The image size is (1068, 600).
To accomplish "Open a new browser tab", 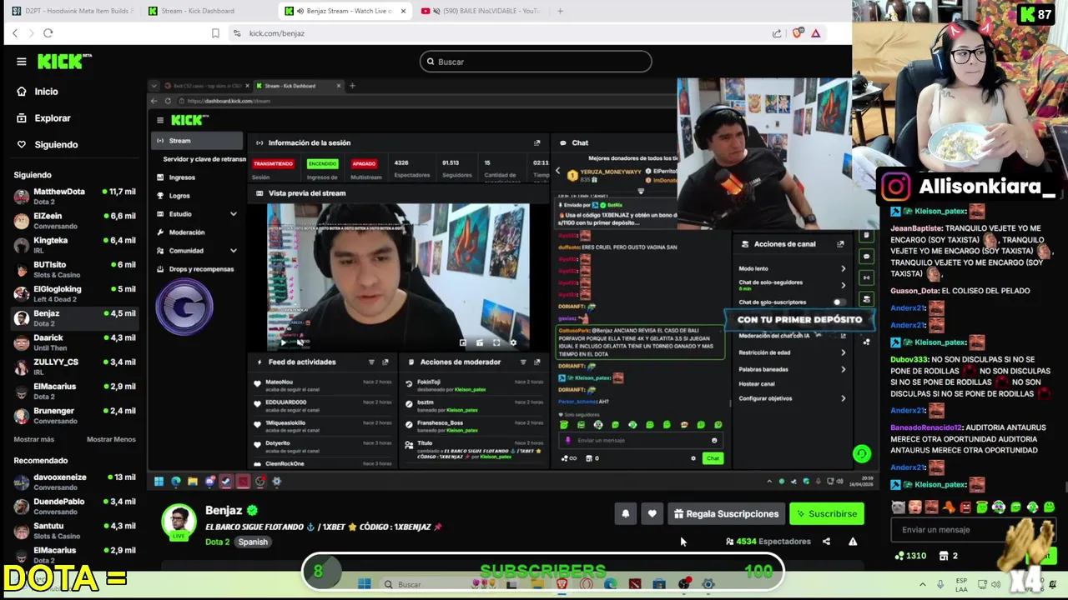I will [560, 11].
